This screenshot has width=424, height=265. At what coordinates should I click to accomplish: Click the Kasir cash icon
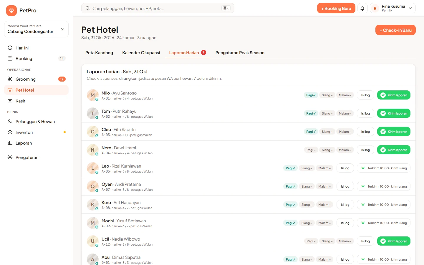(x=10, y=101)
